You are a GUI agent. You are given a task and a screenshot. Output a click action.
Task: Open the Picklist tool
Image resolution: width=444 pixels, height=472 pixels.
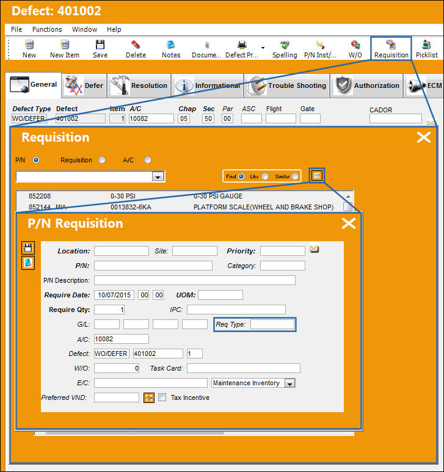pyautogui.click(x=426, y=48)
